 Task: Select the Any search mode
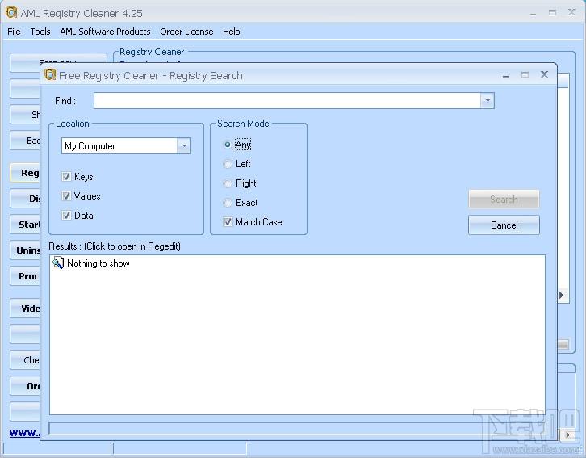tap(228, 145)
